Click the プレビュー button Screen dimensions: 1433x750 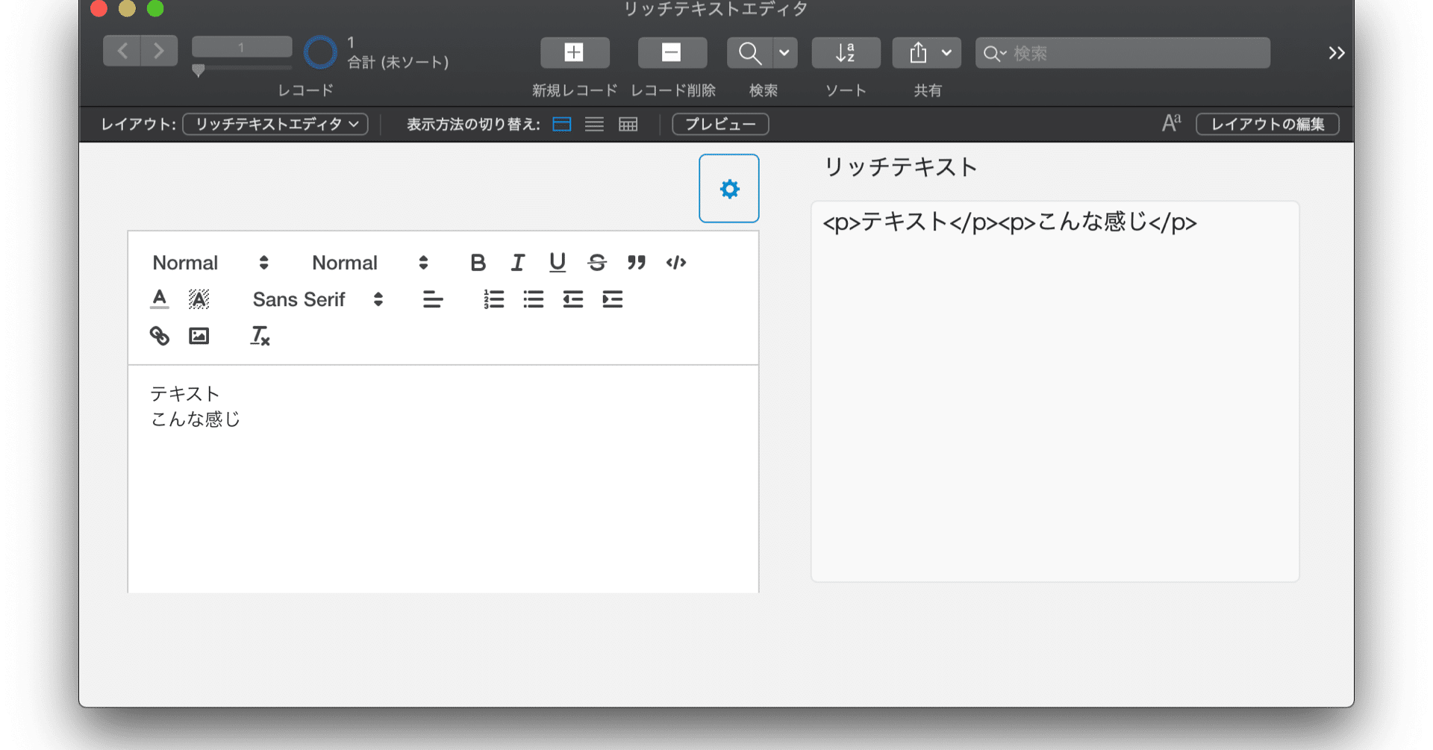[719, 124]
